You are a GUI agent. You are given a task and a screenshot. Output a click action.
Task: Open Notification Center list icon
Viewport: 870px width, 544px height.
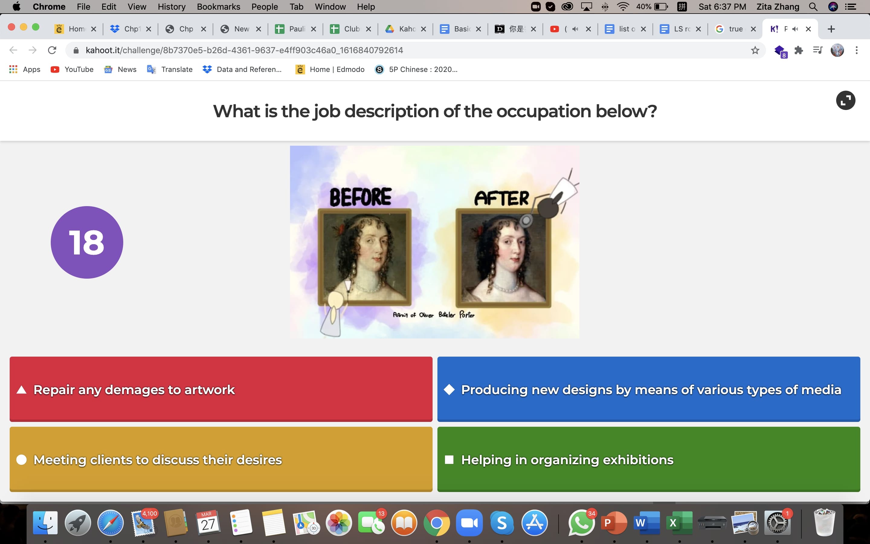pos(851,6)
